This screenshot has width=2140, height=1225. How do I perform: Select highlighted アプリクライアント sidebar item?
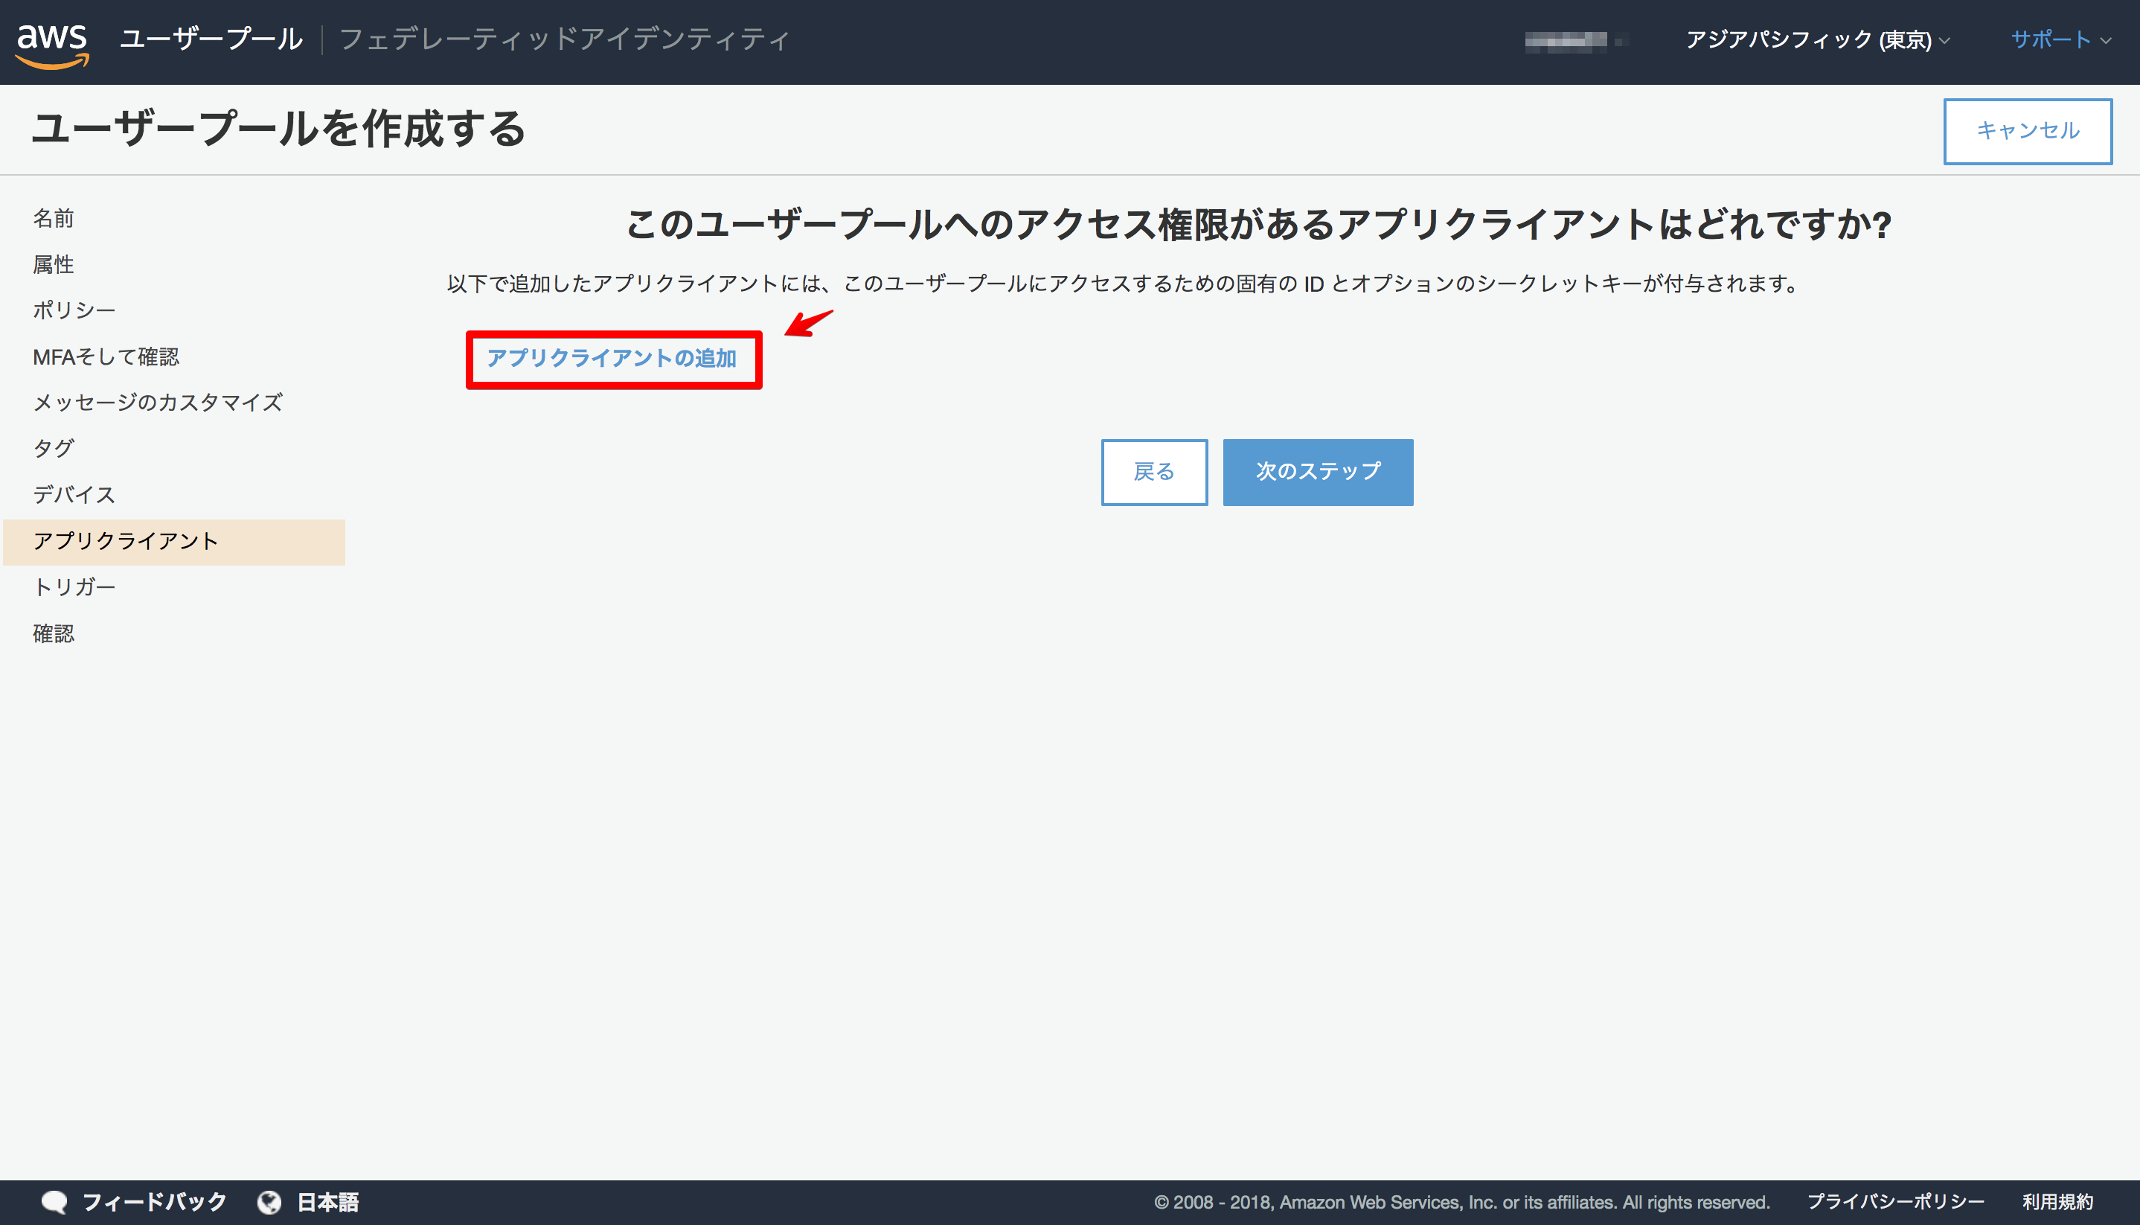tap(174, 541)
